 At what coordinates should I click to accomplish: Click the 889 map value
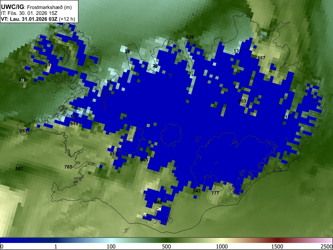point(114,154)
